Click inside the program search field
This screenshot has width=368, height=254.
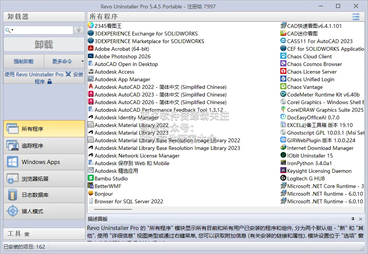coord(43,30)
